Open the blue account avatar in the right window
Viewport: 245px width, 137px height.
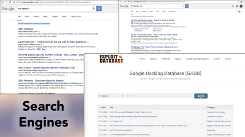click(x=241, y=6)
